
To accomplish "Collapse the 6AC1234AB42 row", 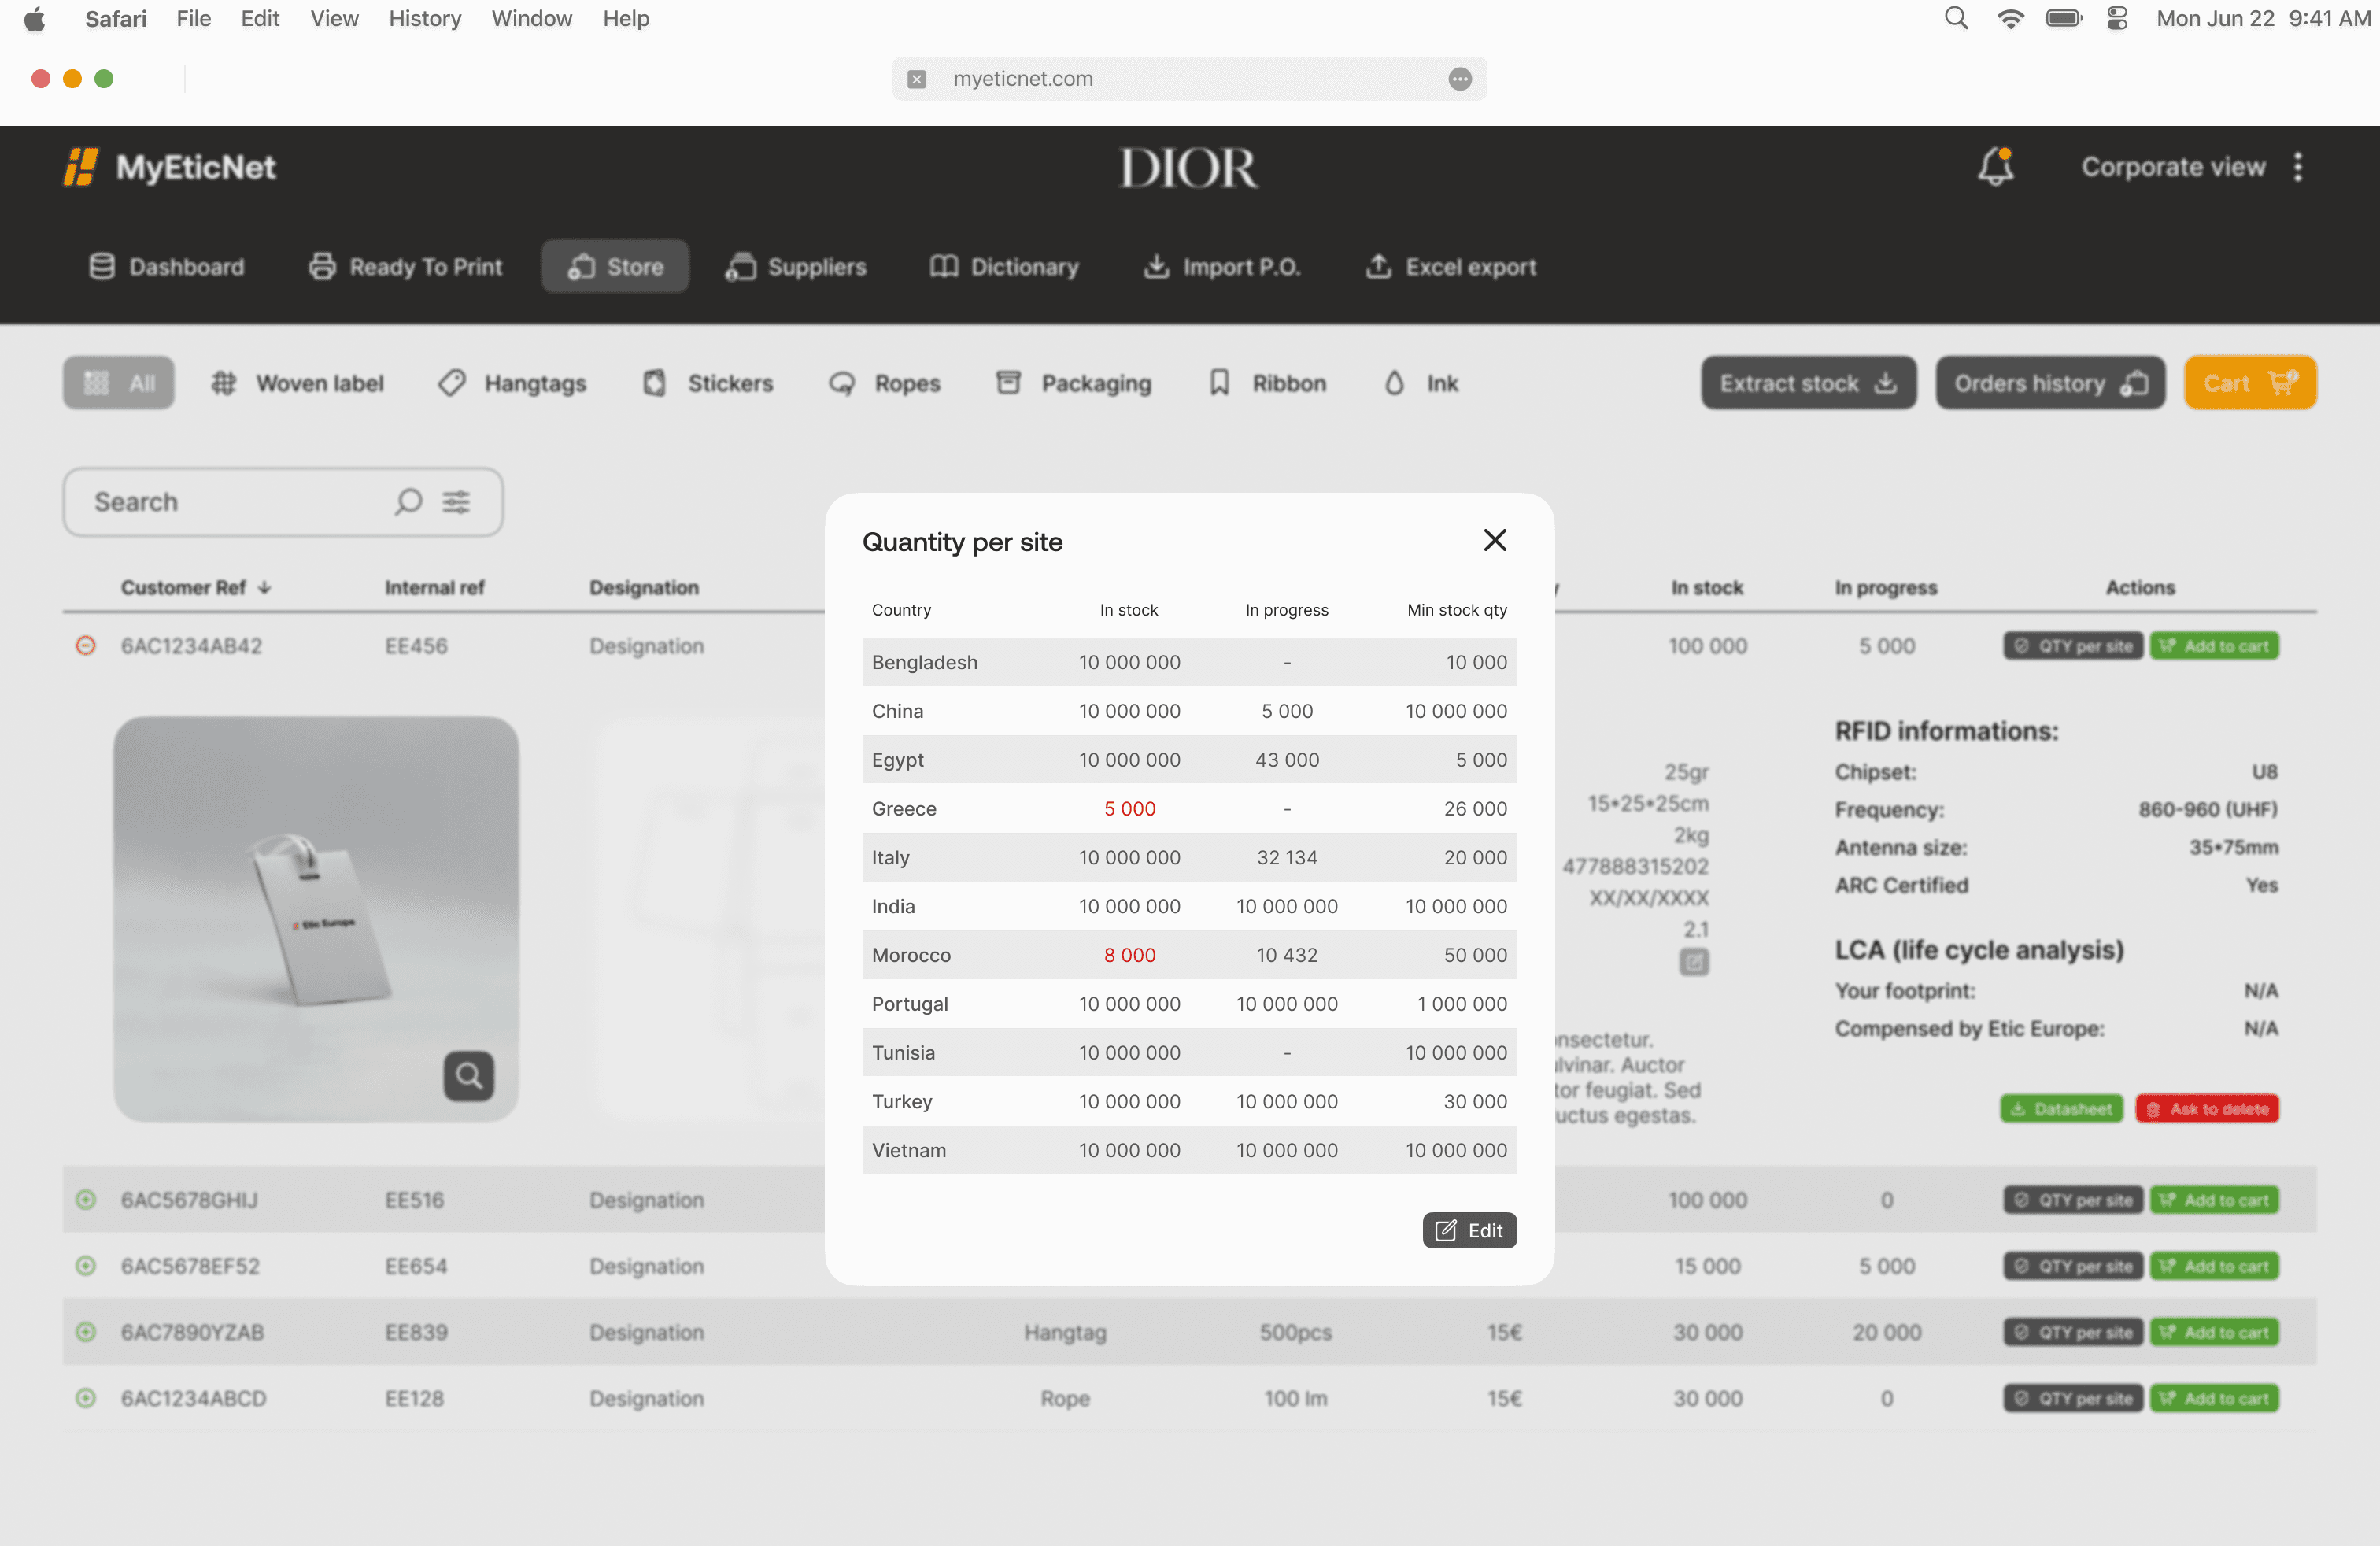I will point(86,646).
